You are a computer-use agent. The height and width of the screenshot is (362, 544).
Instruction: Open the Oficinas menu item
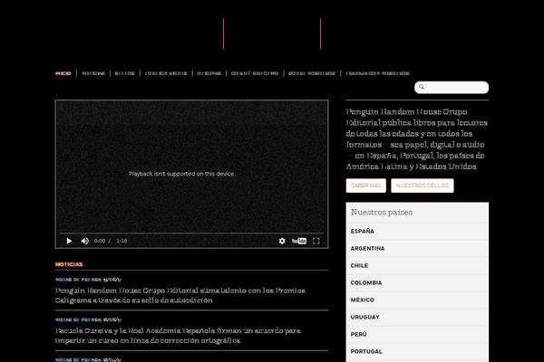click(x=209, y=73)
